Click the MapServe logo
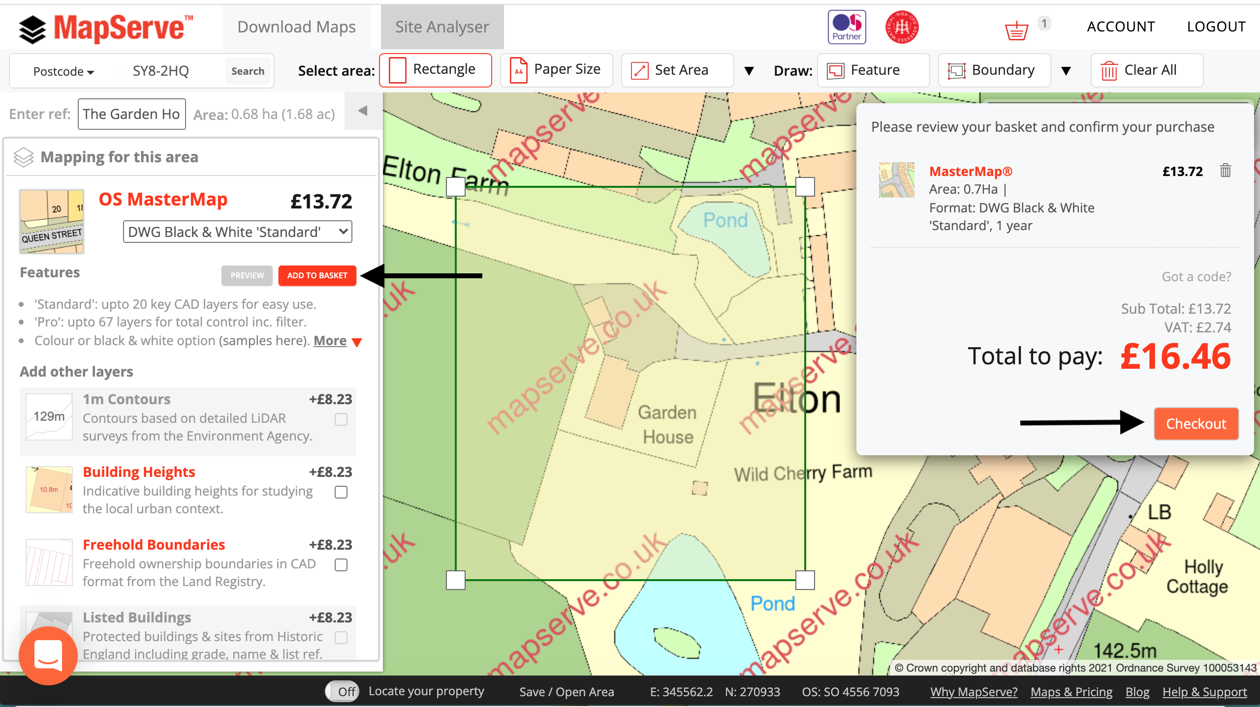The width and height of the screenshot is (1260, 707). (106, 28)
